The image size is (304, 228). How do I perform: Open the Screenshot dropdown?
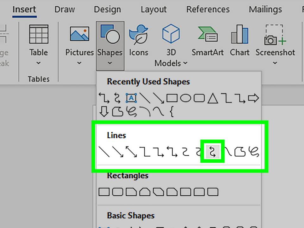click(275, 63)
